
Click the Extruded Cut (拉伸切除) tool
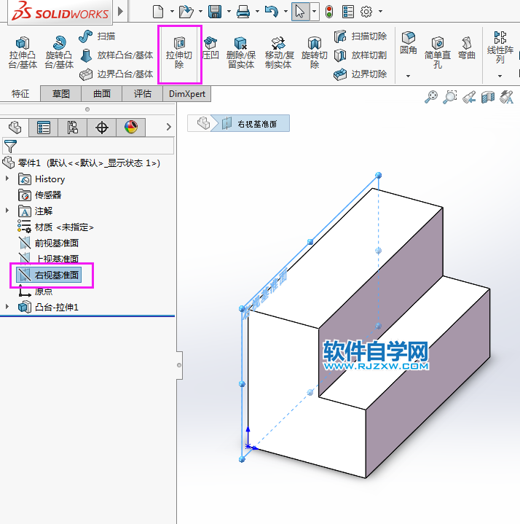click(179, 53)
